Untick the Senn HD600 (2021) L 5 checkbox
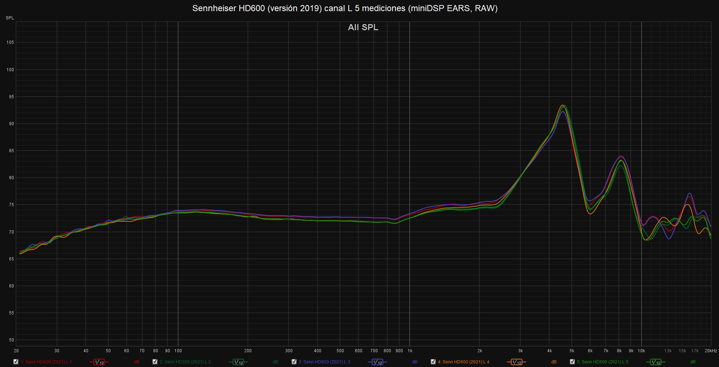719x367 pixels. (572, 362)
